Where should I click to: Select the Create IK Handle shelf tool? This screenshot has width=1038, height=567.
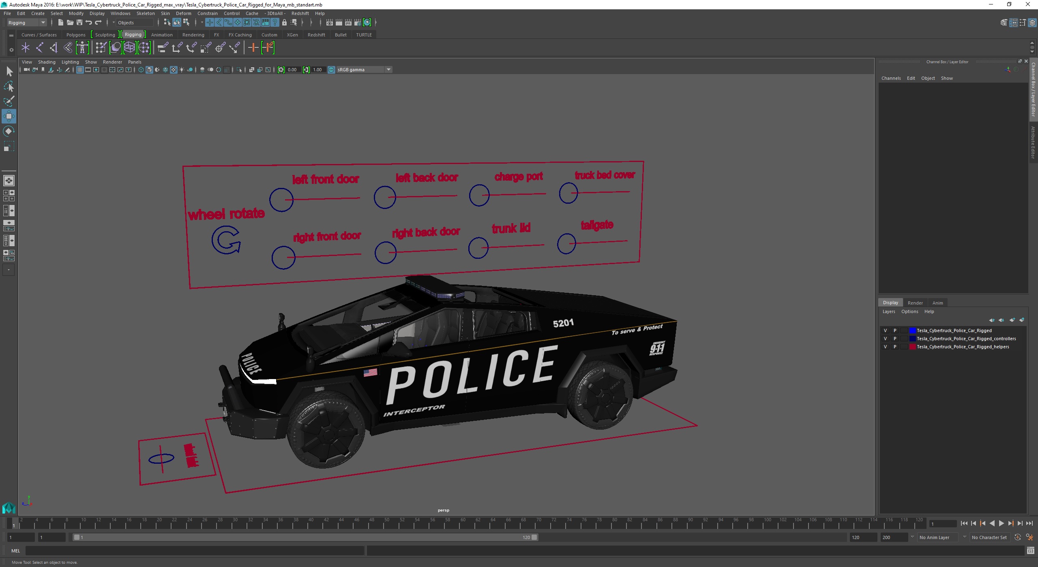tap(54, 48)
